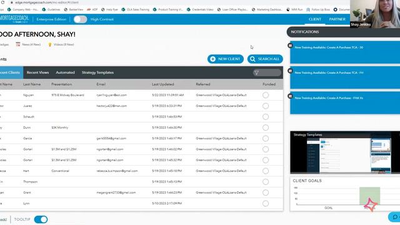Open the Guidelines bookmark
The width and height of the screenshot is (400, 225).
(x=51, y=9)
